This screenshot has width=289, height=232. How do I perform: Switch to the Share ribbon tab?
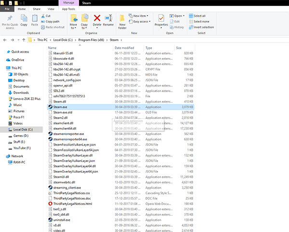(x=37, y=9)
